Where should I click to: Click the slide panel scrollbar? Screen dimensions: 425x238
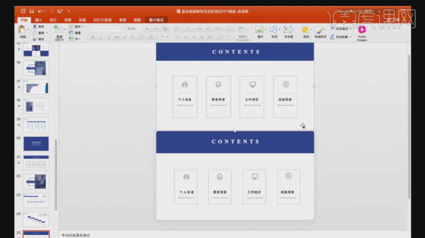[56, 175]
